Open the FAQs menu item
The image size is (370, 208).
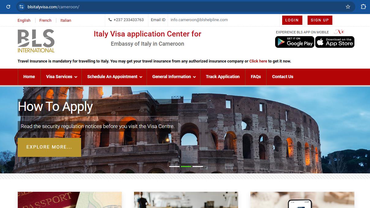coord(256,77)
